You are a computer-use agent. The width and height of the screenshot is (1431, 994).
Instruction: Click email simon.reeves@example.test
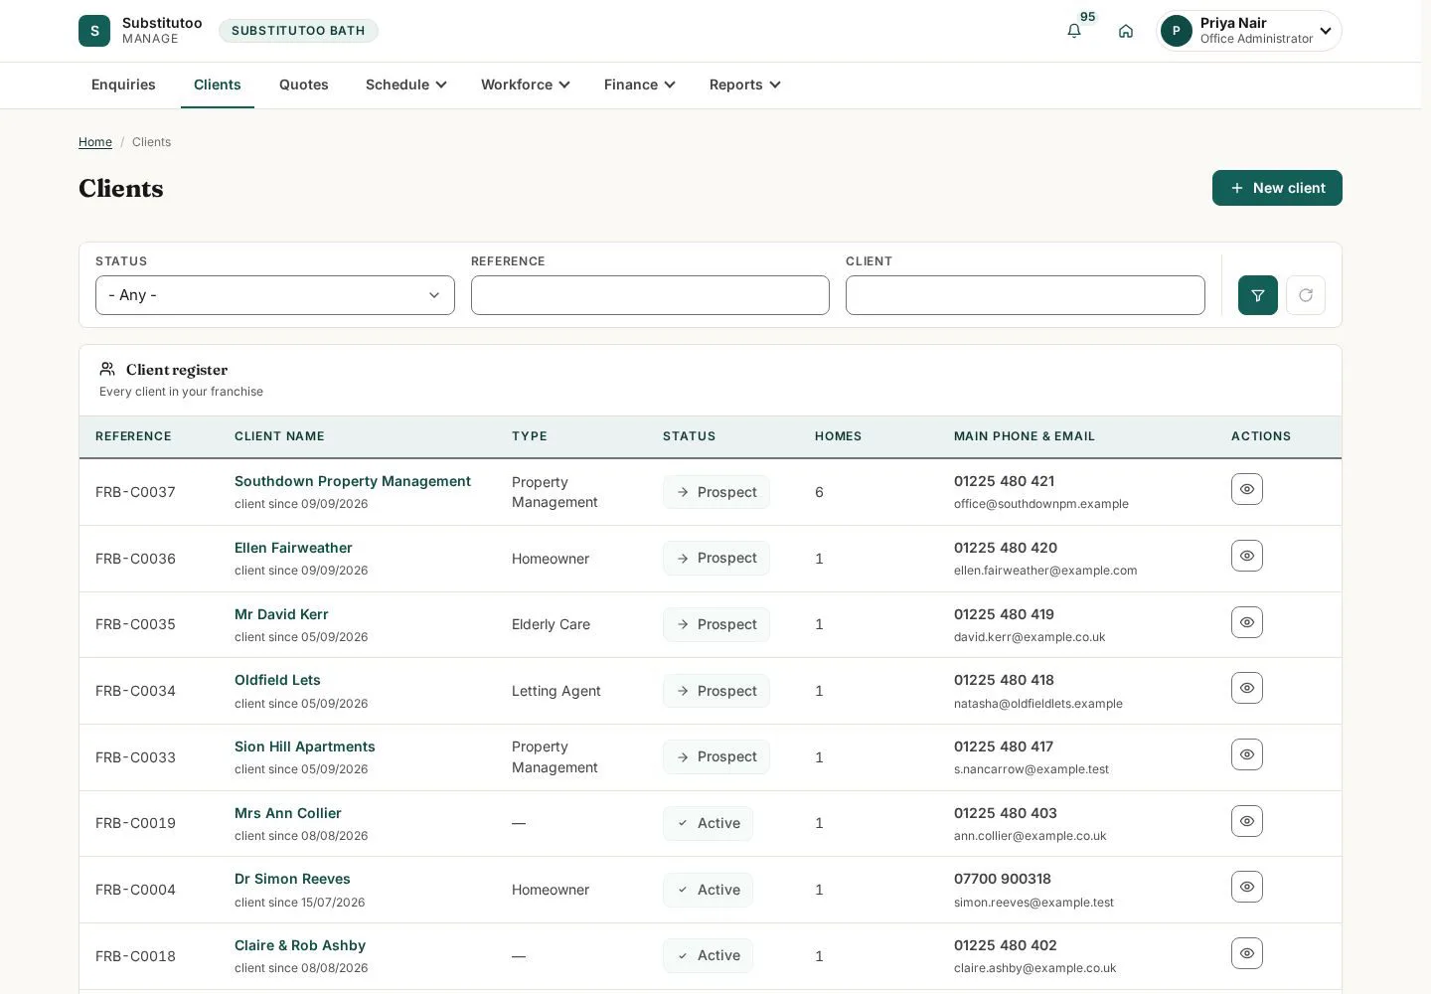[1033, 903]
